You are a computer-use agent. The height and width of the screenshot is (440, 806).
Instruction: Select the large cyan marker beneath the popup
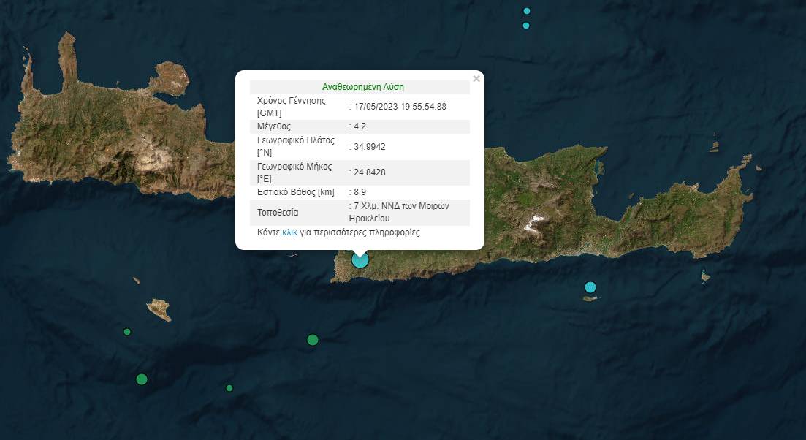360,259
